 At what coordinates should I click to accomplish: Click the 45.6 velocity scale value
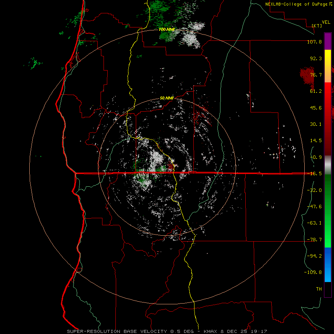tap(316, 108)
